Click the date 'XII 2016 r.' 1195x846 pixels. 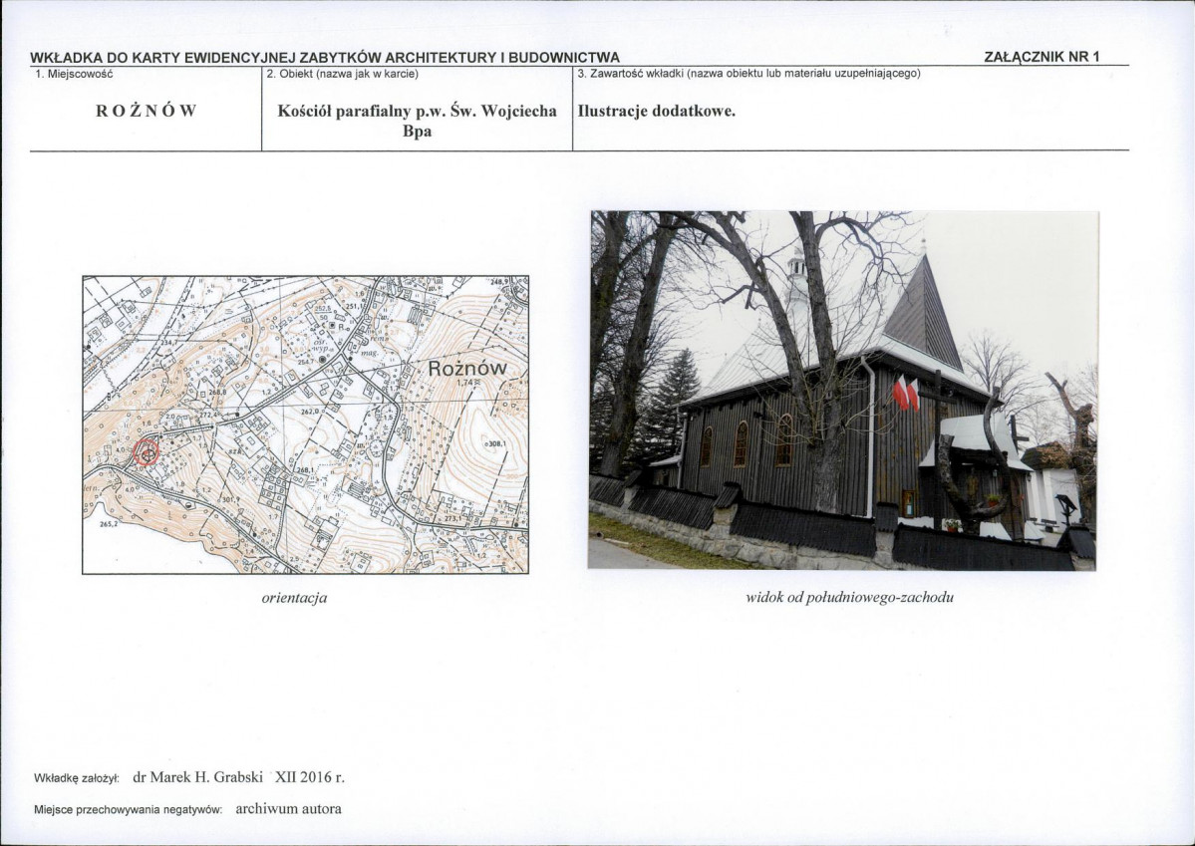310,777
